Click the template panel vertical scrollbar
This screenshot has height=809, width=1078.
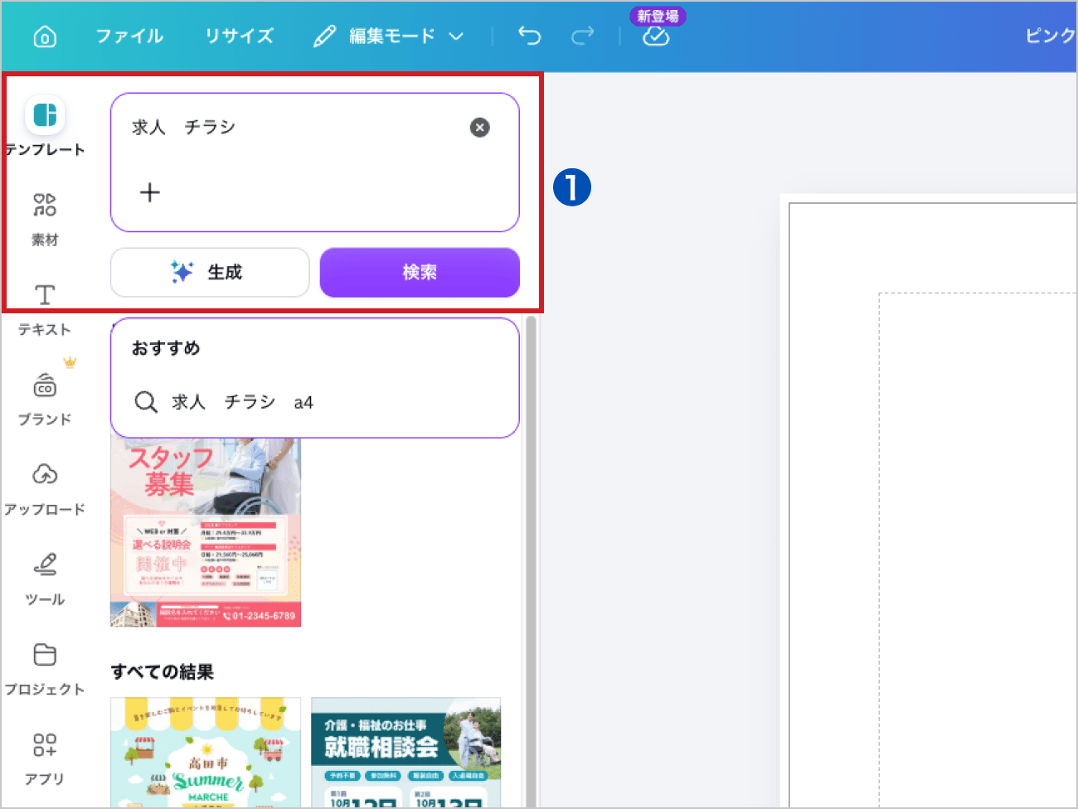pos(531,560)
